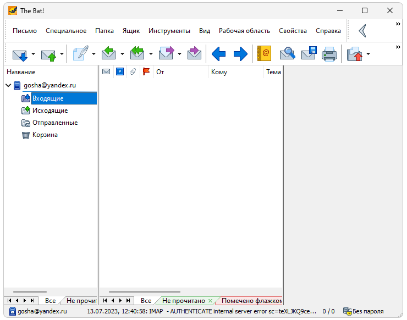Sort messages by 'Кому' column
Viewport: 407px width, 320px height.
pos(235,71)
